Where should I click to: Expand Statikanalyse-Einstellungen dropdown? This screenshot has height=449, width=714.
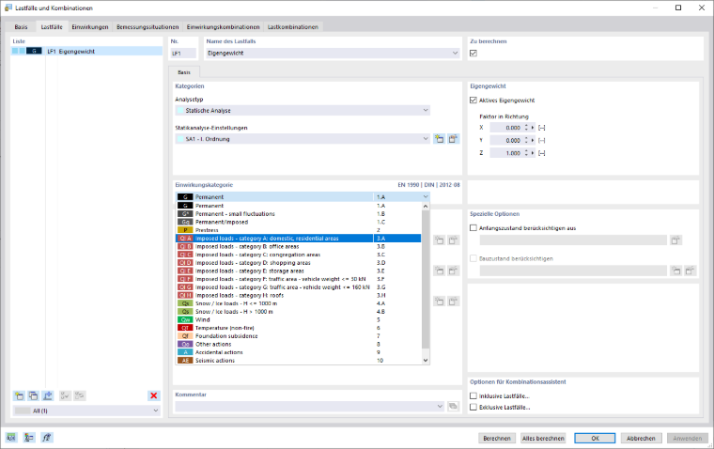(426, 139)
